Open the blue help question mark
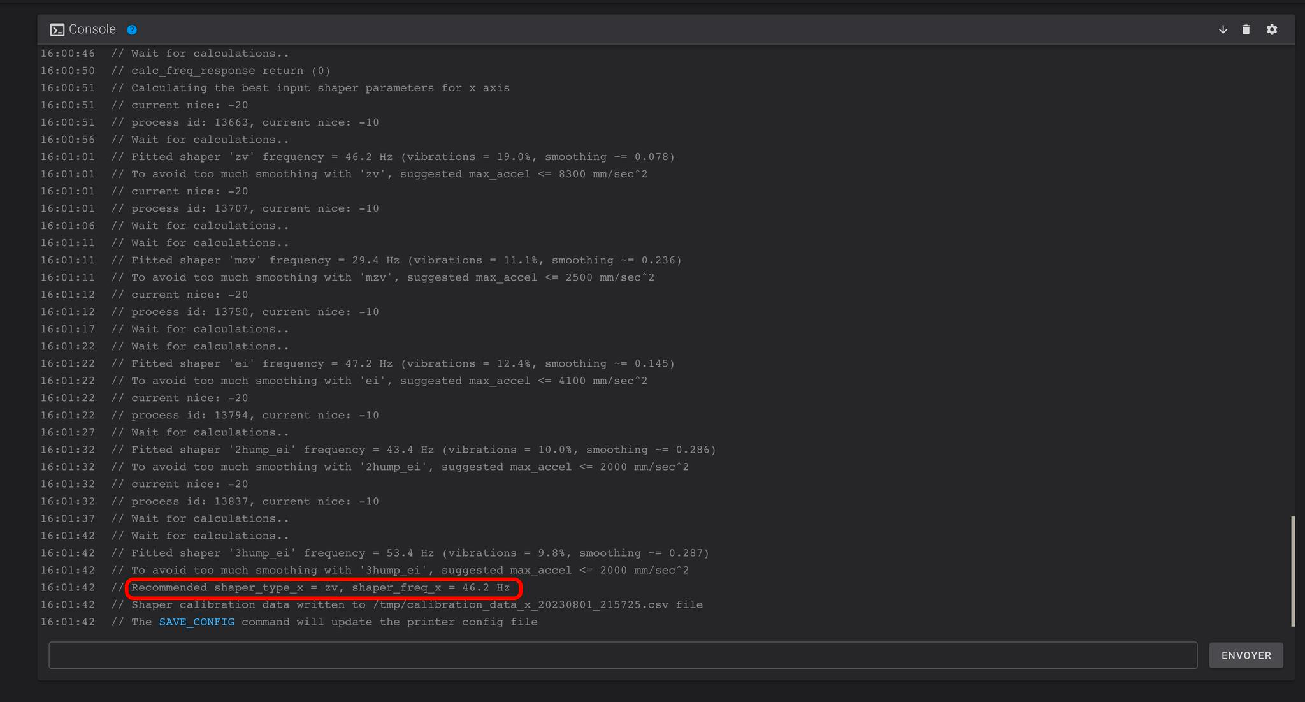Screen dimensions: 1305x702 tap(132, 30)
